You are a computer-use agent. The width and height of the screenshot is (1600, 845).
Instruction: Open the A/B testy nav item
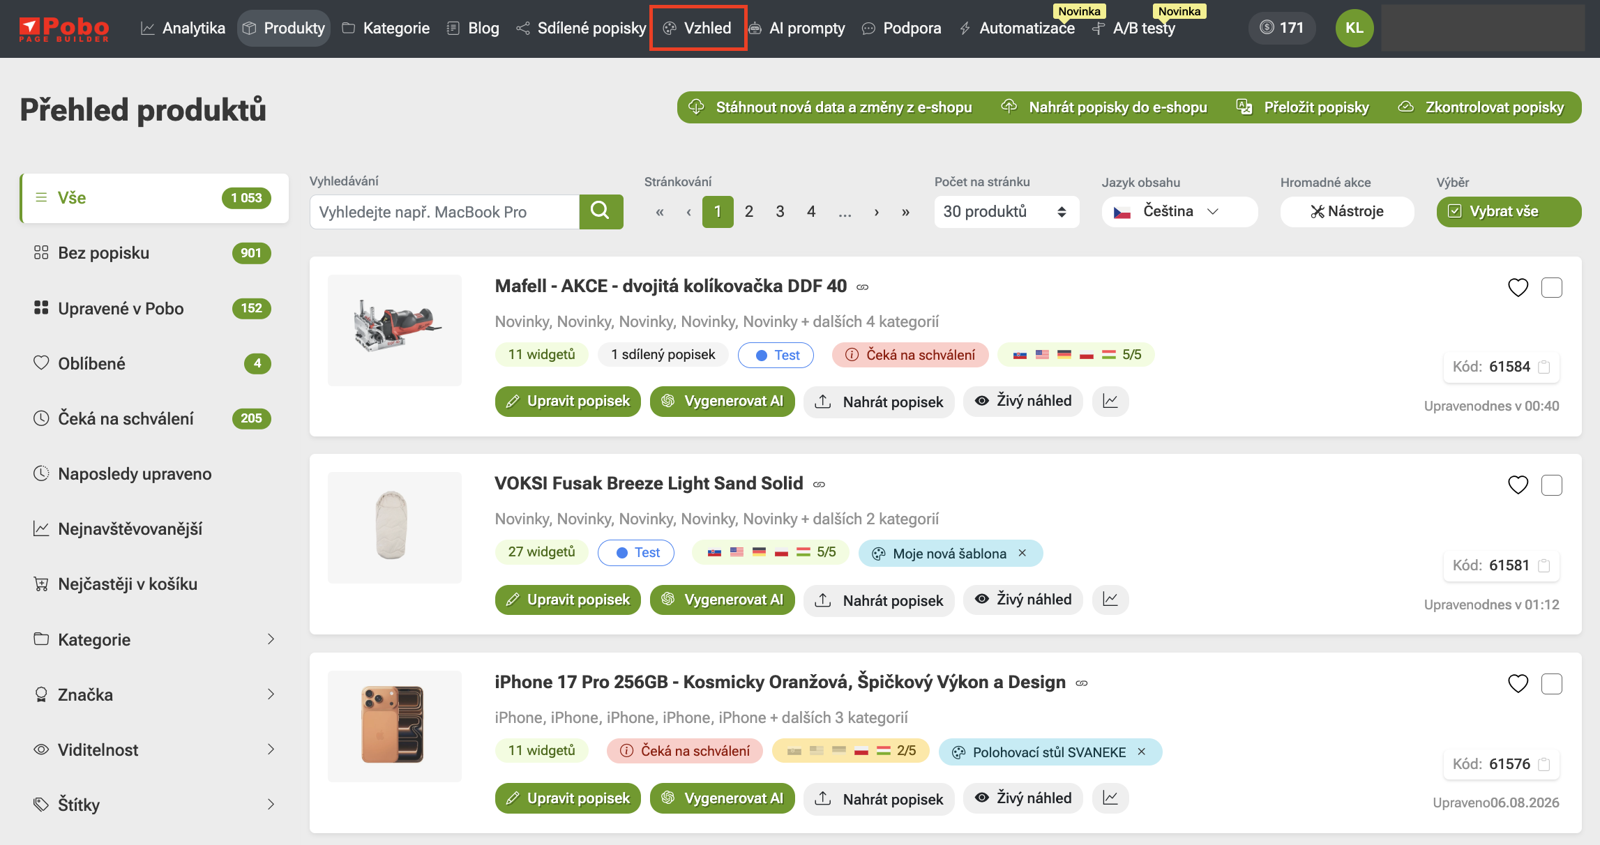tap(1134, 28)
